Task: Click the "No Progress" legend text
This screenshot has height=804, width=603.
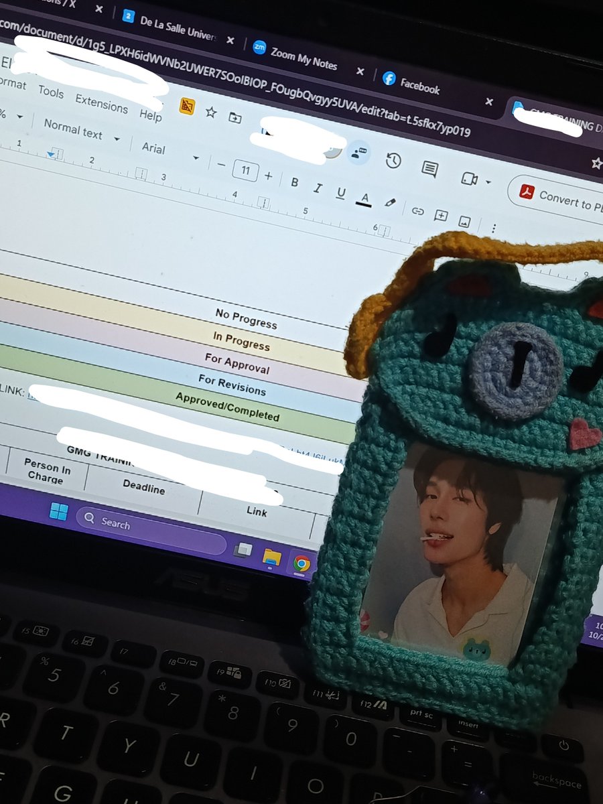Action: 246,318
